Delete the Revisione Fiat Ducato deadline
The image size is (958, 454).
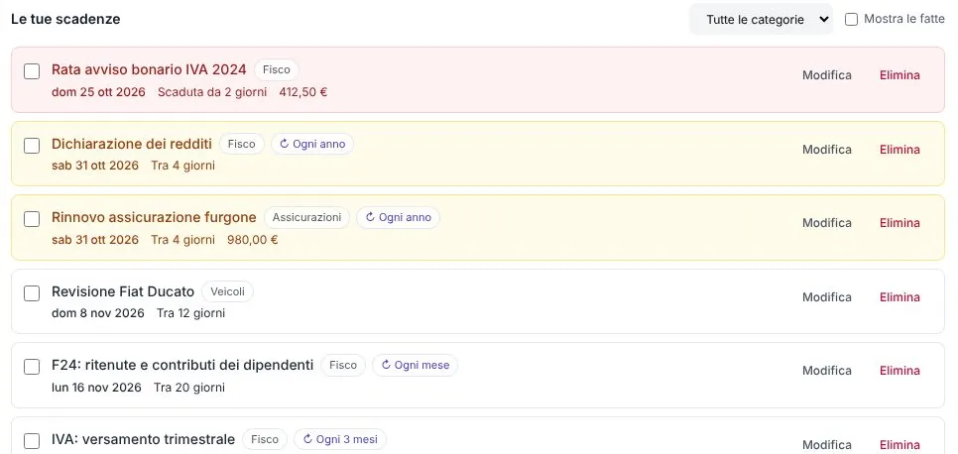tap(899, 297)
